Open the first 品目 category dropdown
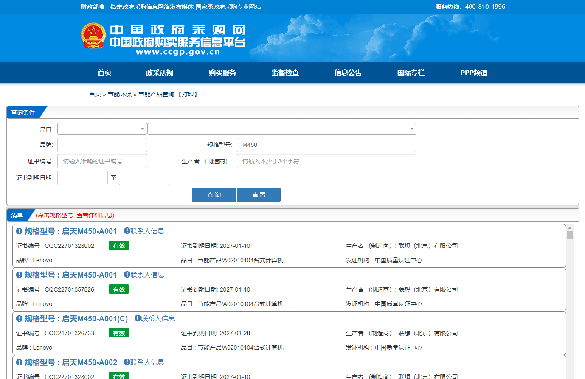Image resolution: width=585 pixels, height=379 pixels. tap(102, 129)
